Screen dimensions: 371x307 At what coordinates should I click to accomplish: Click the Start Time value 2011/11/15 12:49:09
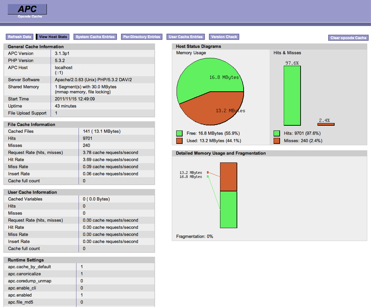pos(75,99)
